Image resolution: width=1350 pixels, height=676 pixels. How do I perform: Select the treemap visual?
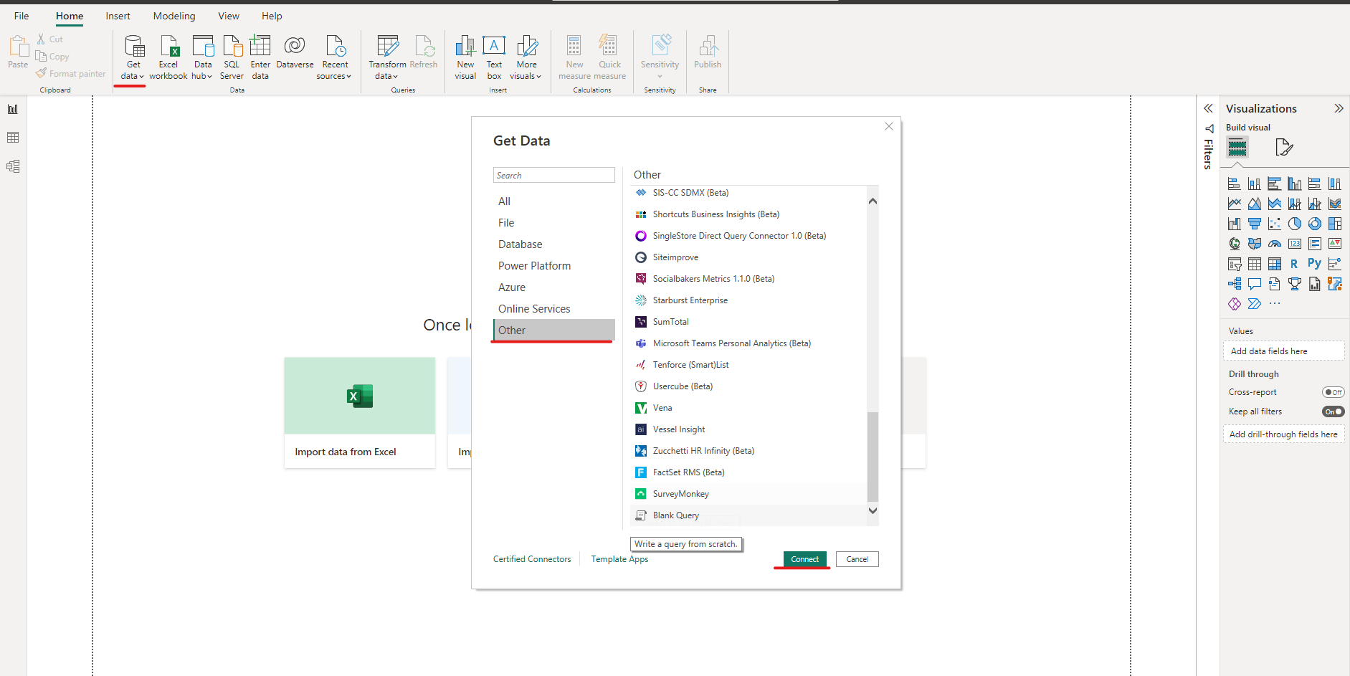(1334, 224)
